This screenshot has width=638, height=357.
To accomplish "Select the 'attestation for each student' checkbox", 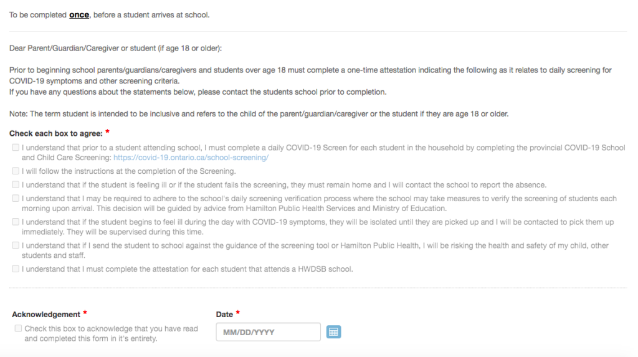I will (x=15, y=269).
